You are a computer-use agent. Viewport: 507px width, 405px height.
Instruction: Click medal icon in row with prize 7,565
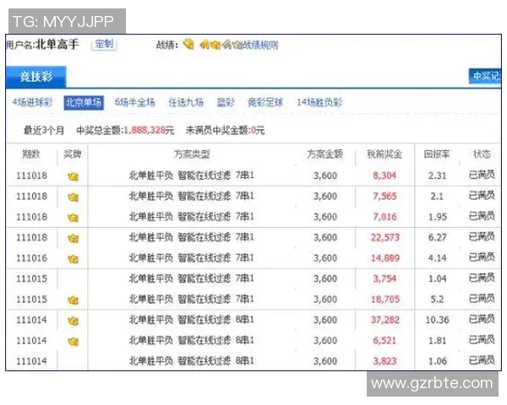[x=73, y=197]
